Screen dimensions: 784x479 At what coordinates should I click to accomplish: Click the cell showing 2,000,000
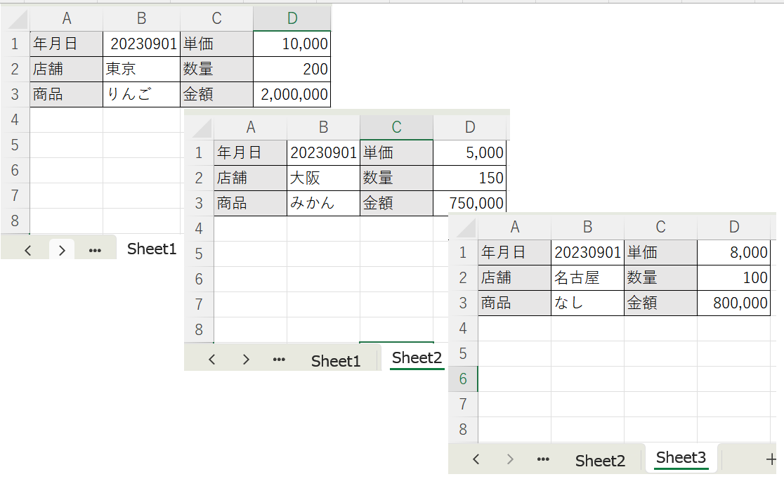tap(292, 95)
